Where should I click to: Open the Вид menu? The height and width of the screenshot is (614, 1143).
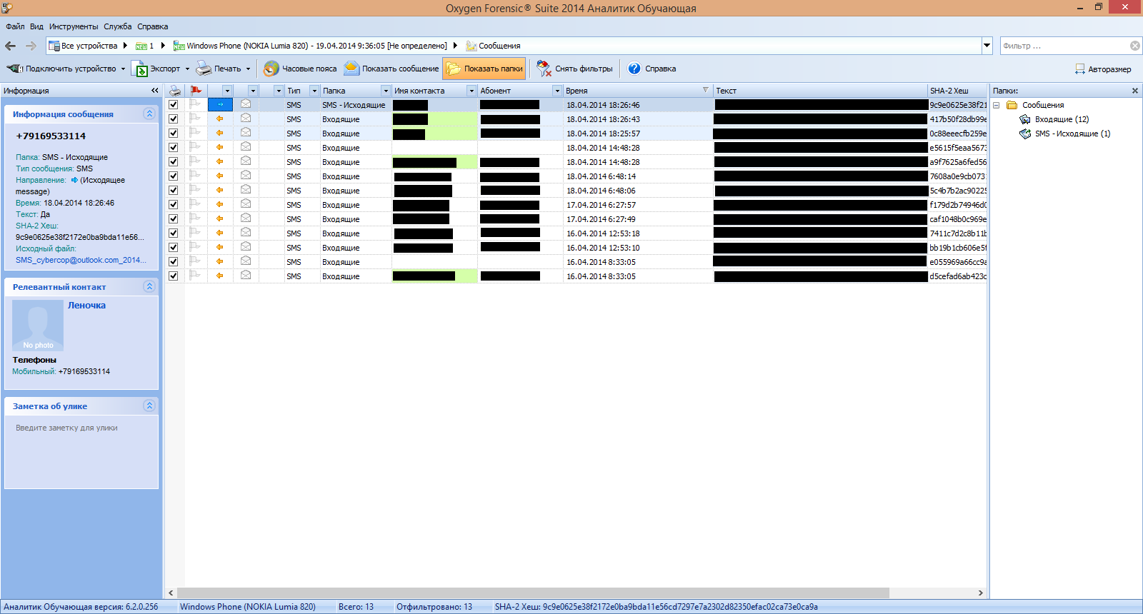(36, 26)
